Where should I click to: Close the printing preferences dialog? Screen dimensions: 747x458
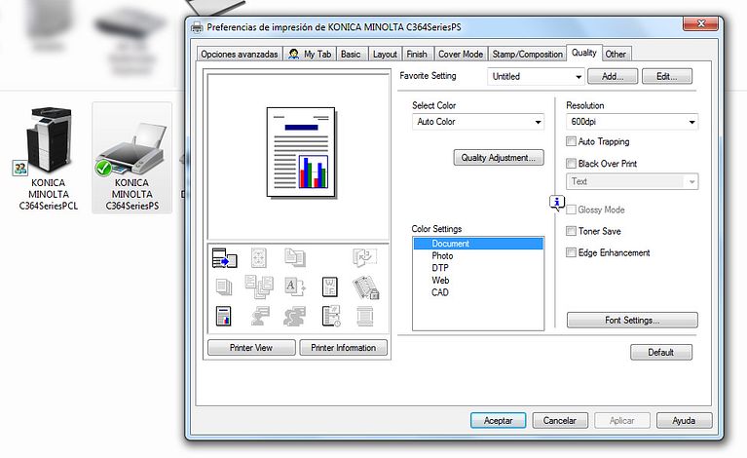(700, 23)
